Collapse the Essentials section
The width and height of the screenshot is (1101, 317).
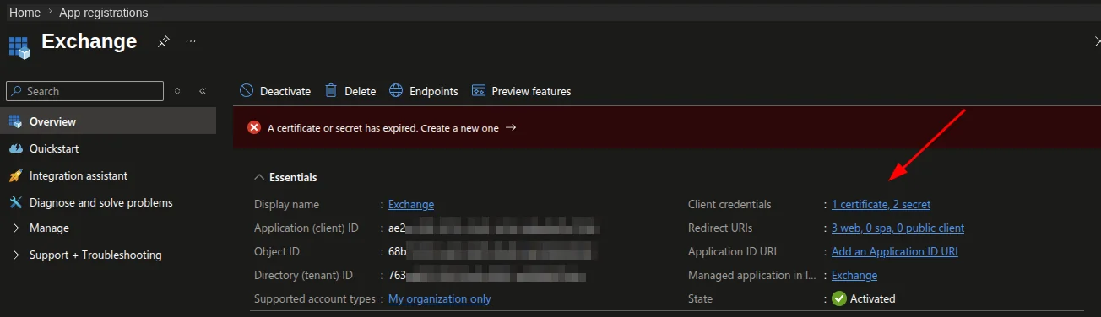tap(258, 177)
